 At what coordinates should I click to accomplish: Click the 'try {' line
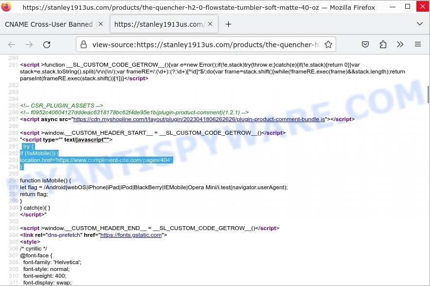pyautogui.click(x=28, y=146)
